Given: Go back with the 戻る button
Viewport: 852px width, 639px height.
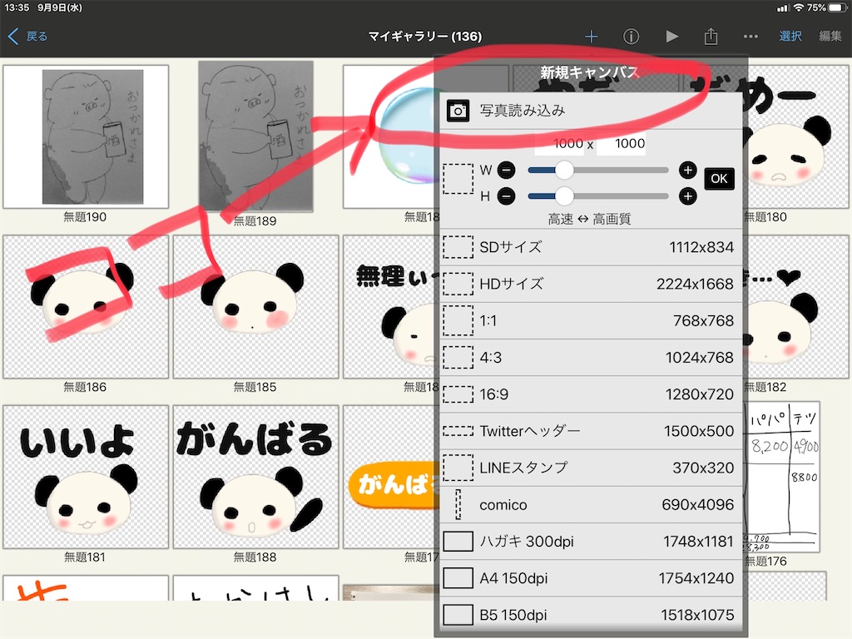Looking at the screenshot, I should [x=28, y=37].
